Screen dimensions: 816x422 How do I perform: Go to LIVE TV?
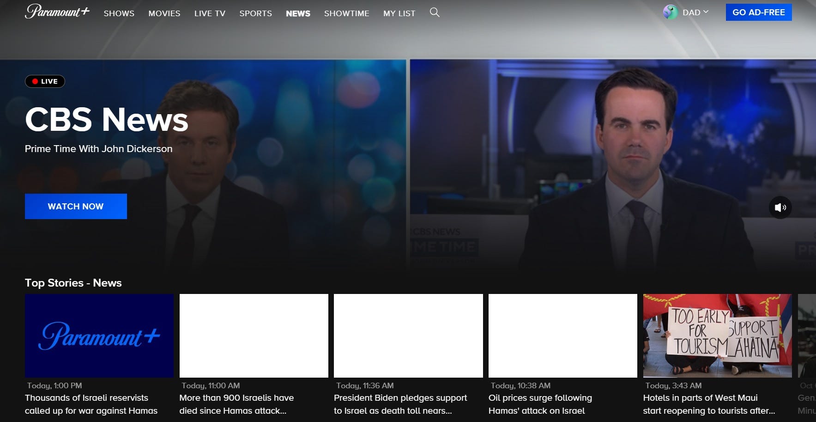(210, 13)
